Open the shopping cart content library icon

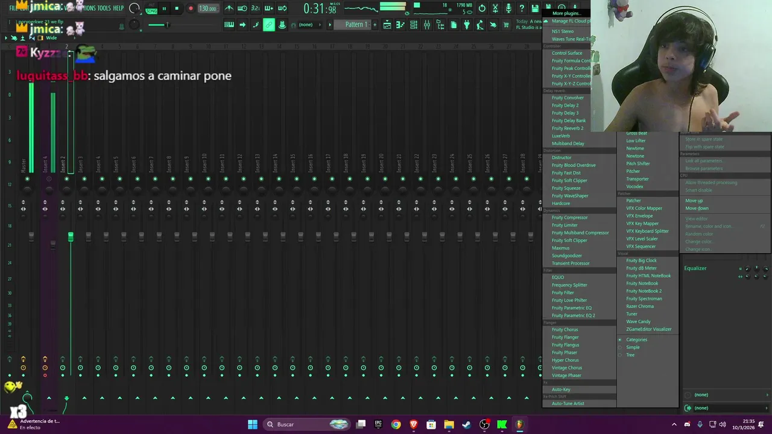click(x=506, y=25)
